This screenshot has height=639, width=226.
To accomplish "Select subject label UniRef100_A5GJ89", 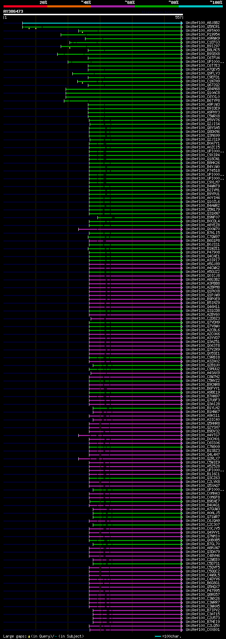I will (203, 264).
